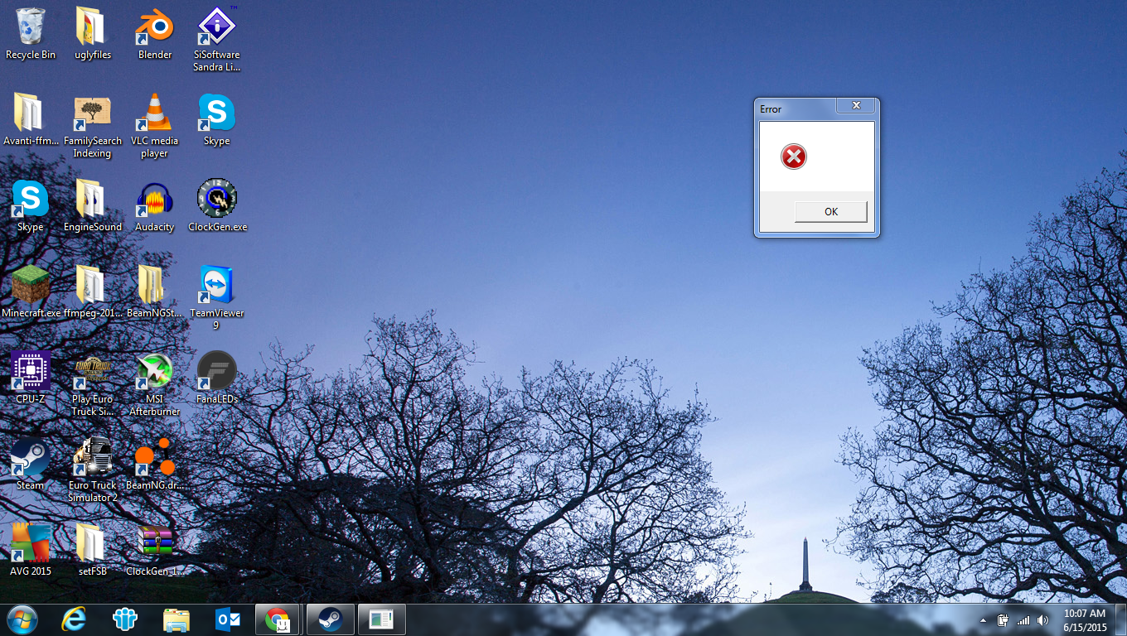Launch Internet Explorer from the taskbar

(74, 619)
